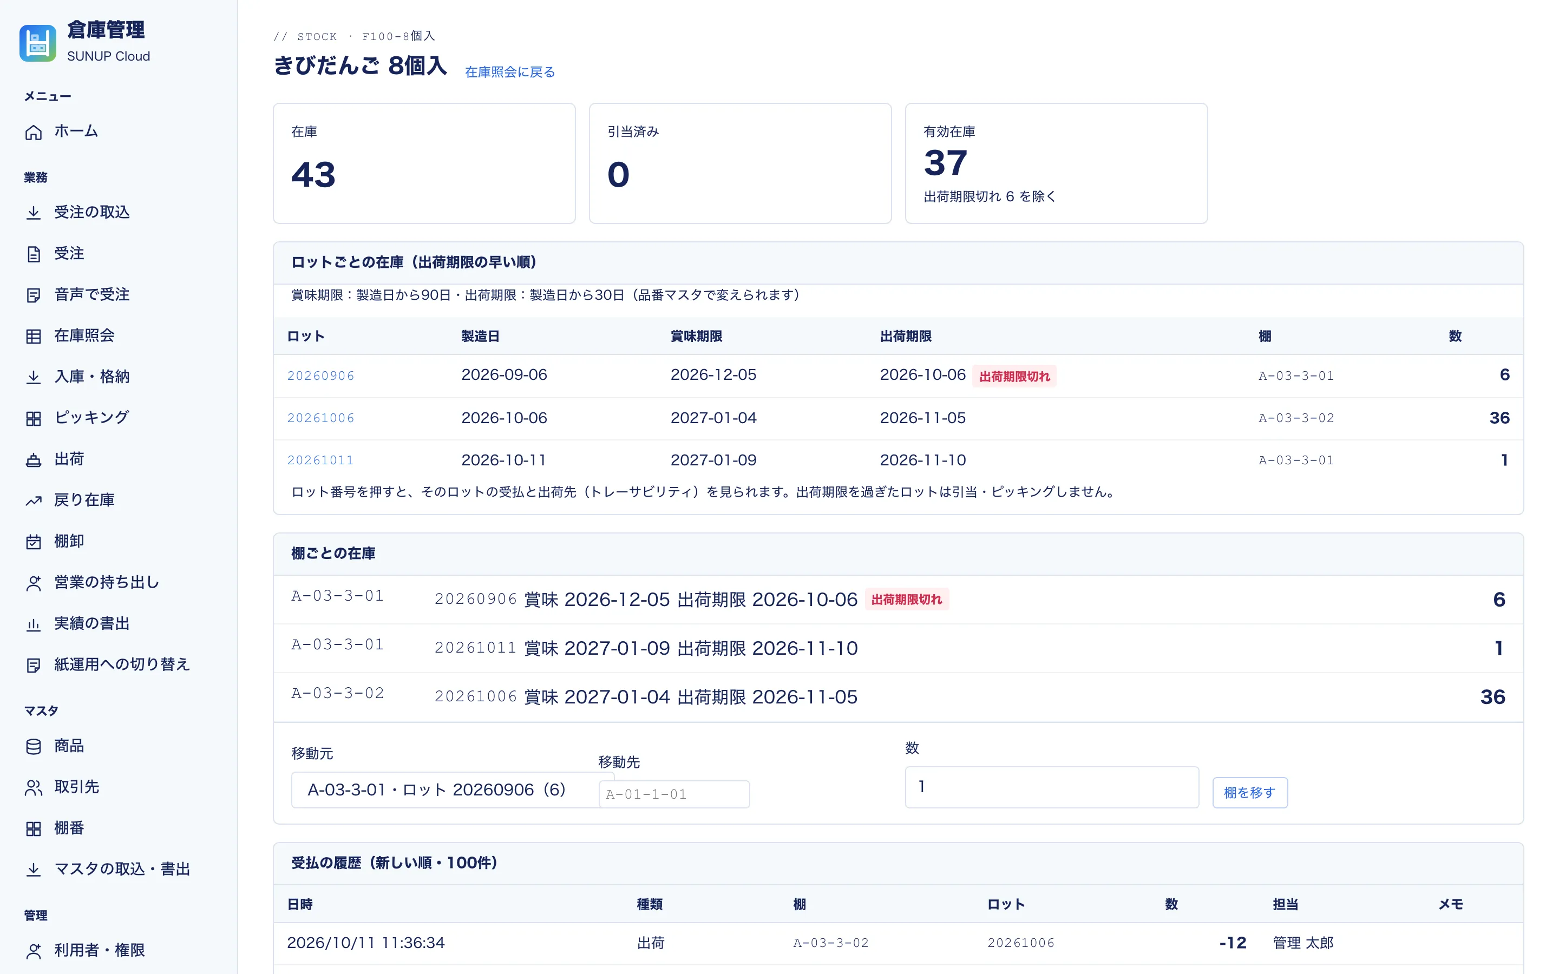Click 賞味期限 cell 2027-01-09

pos(713,460)
